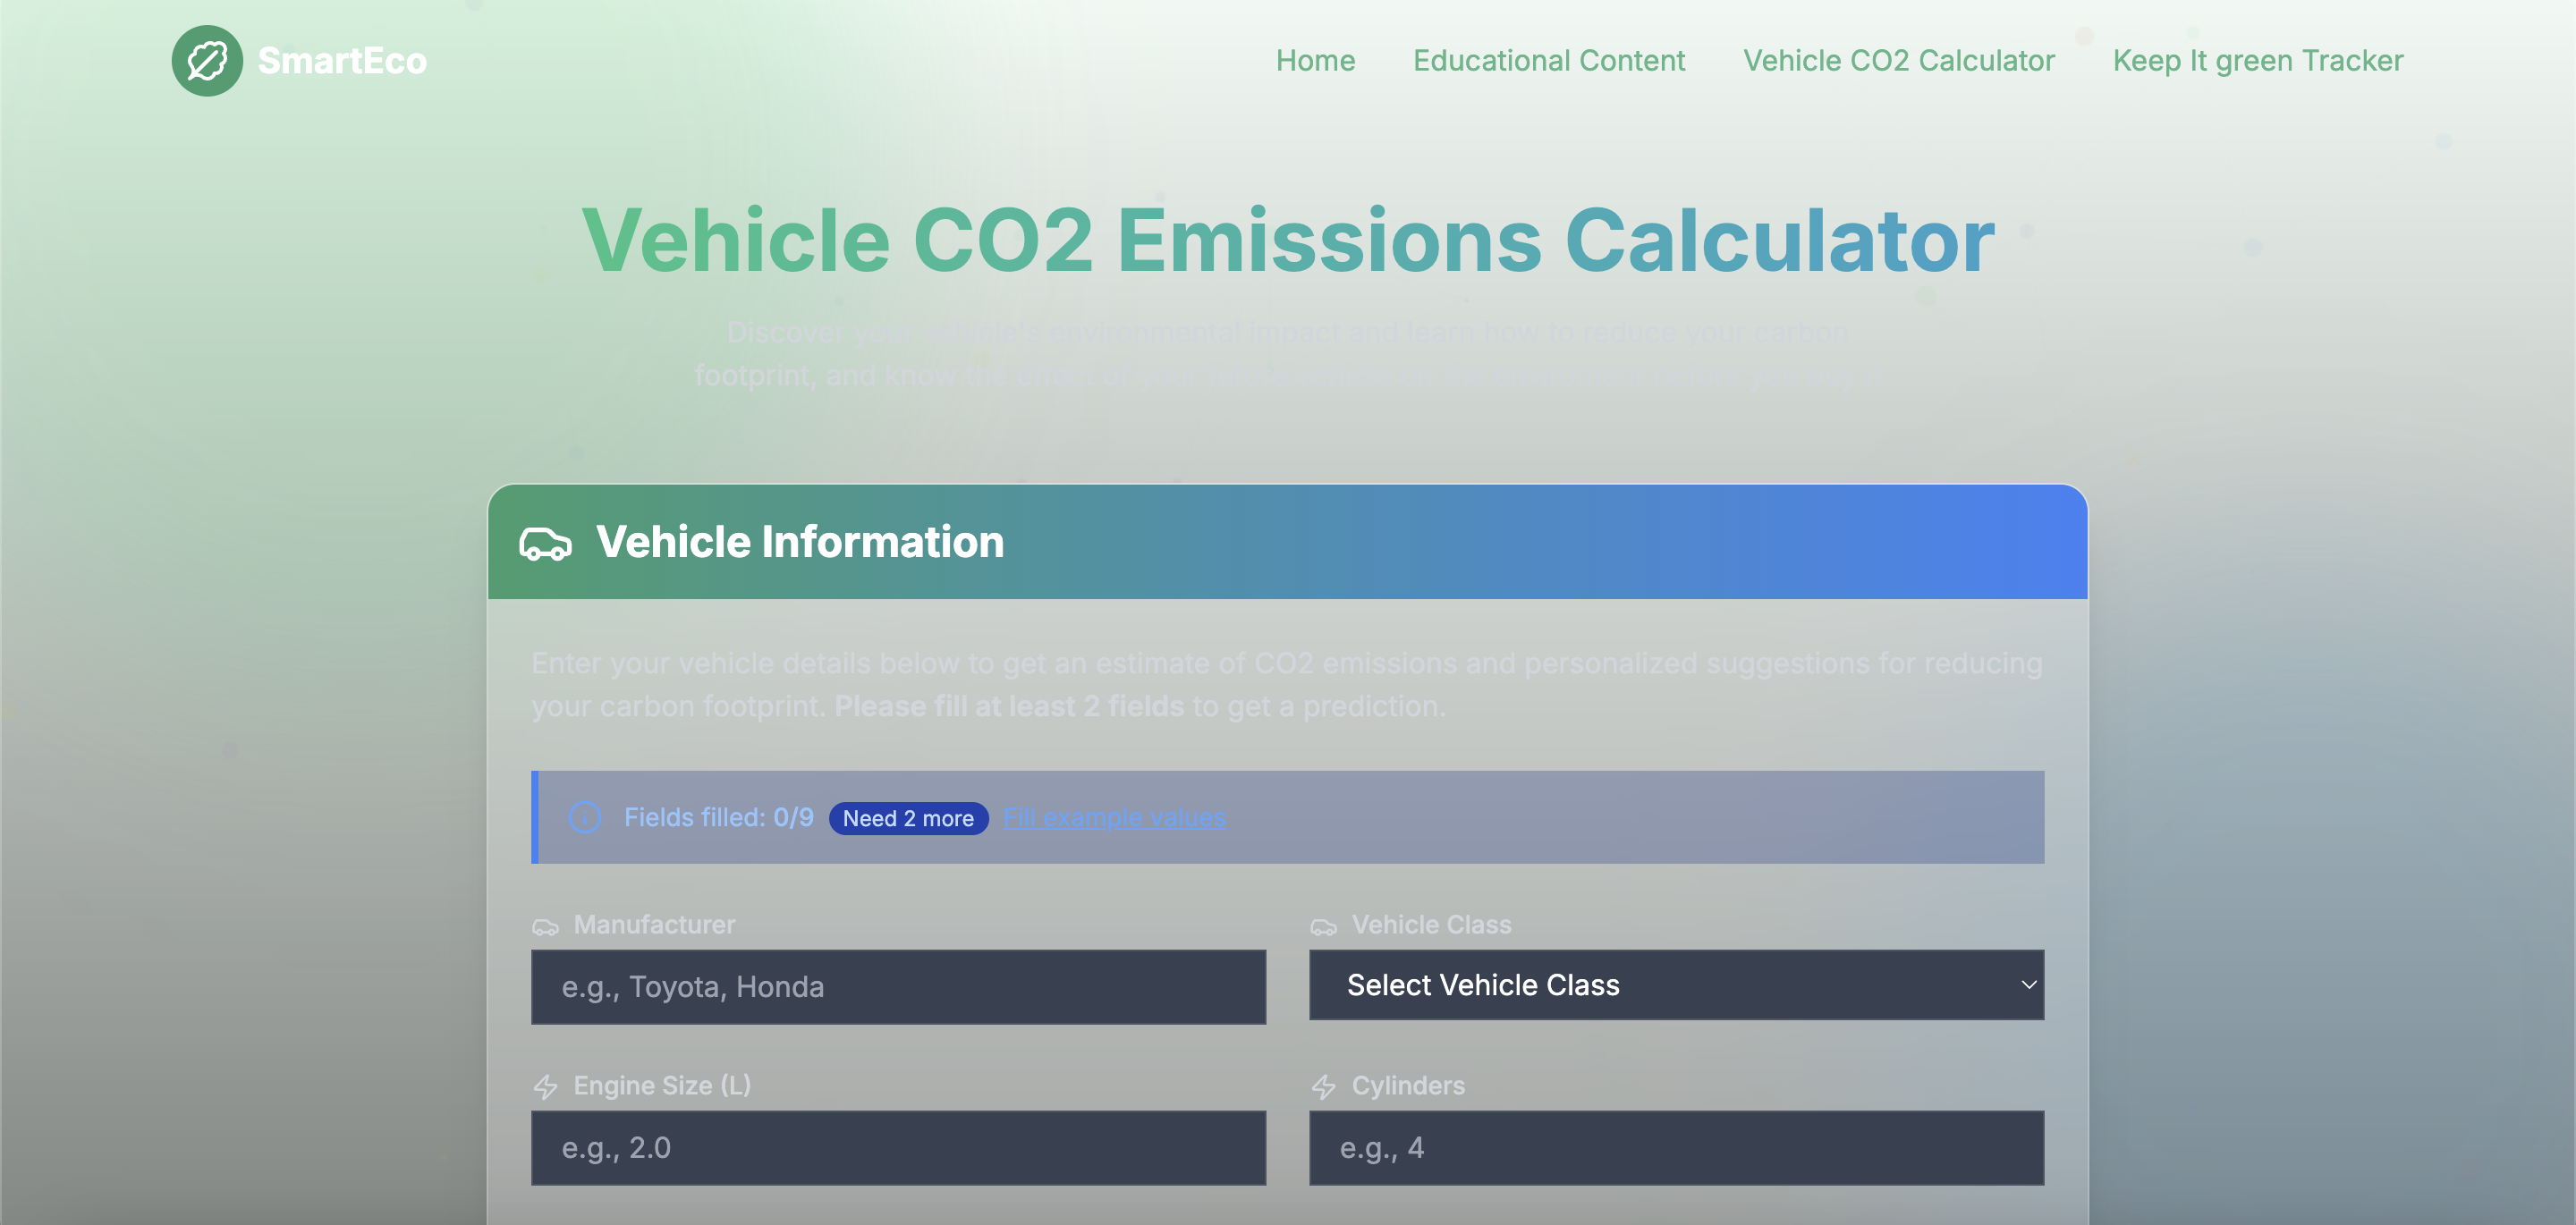The height and width of the screenshot is (1225, 2576).
Task: Open the Educational Content page
Action: click(x=1548, y=61)
